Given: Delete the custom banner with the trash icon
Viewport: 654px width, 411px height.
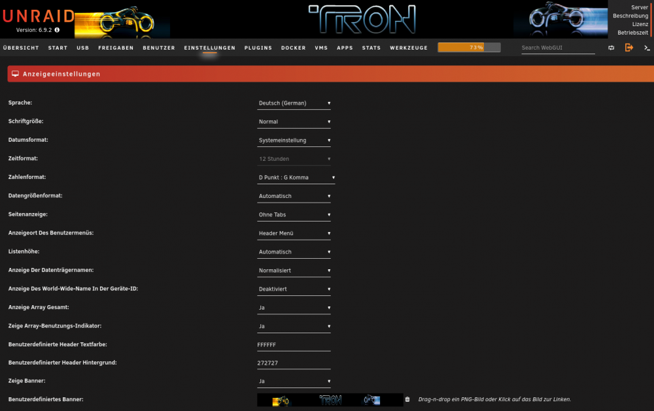Looking at the screenshot, I should click(407, 399).
